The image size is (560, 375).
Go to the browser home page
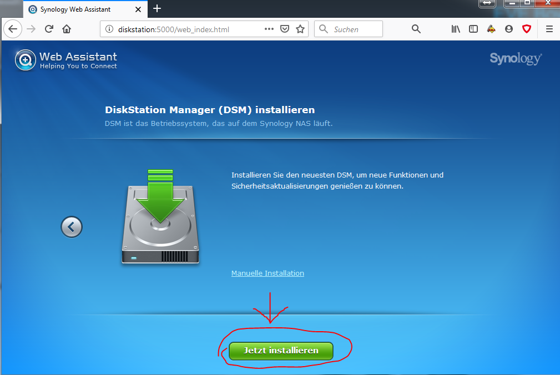click(67, 29)
